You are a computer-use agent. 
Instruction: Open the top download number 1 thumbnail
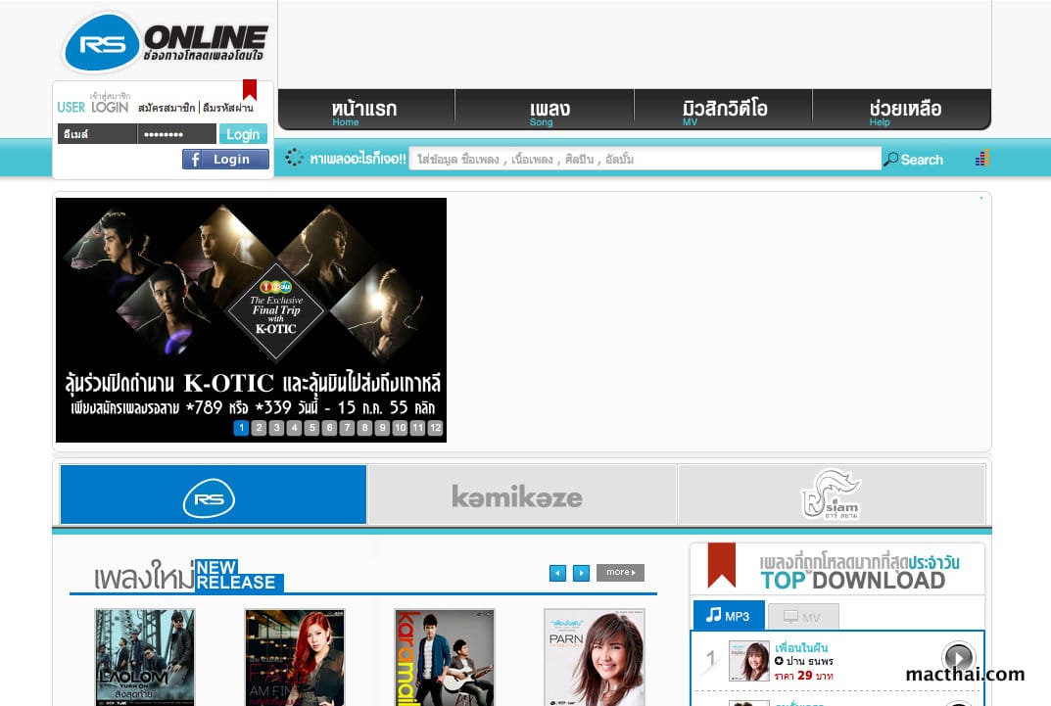(x=748, y=660)
